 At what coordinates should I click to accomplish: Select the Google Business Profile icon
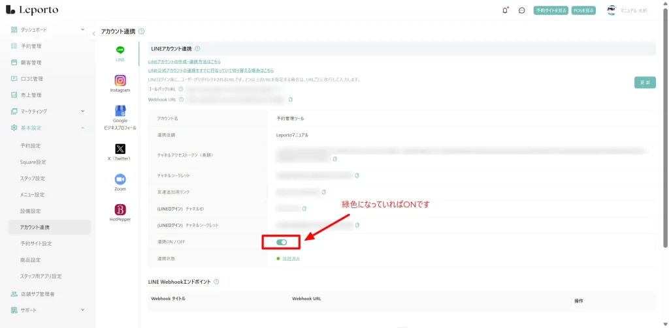coord(120,112)
